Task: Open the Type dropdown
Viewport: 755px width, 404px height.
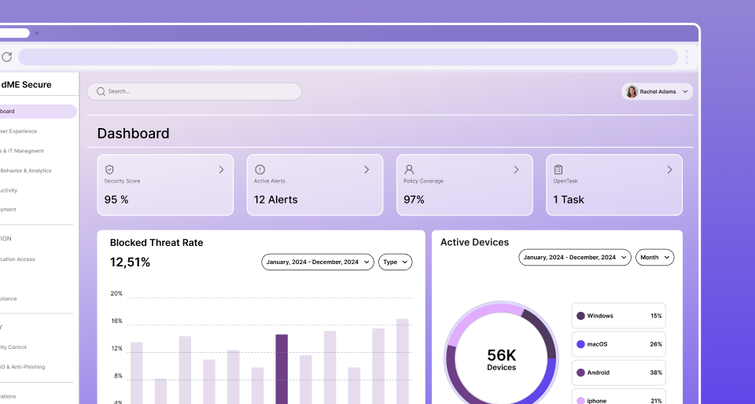Action: click(x=396, y=262)
